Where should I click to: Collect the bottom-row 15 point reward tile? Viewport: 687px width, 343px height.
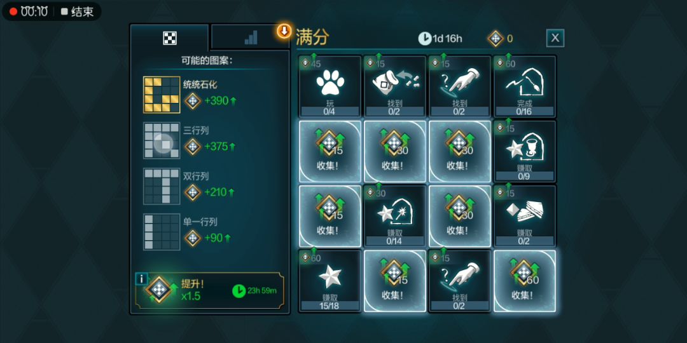[x=395, y=281]
